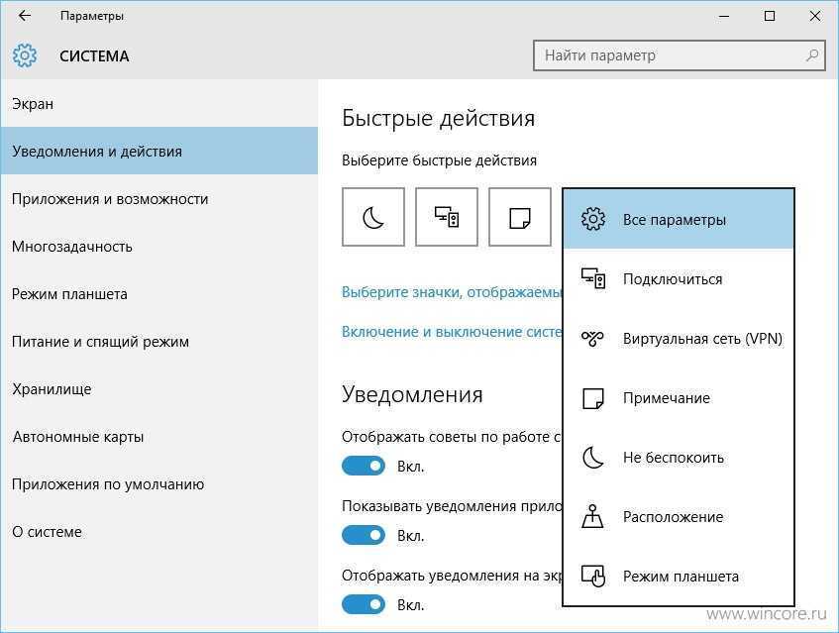839x633 pixels.
Task: Click the Connect quick action tile
Action: [x=447, y=217]
